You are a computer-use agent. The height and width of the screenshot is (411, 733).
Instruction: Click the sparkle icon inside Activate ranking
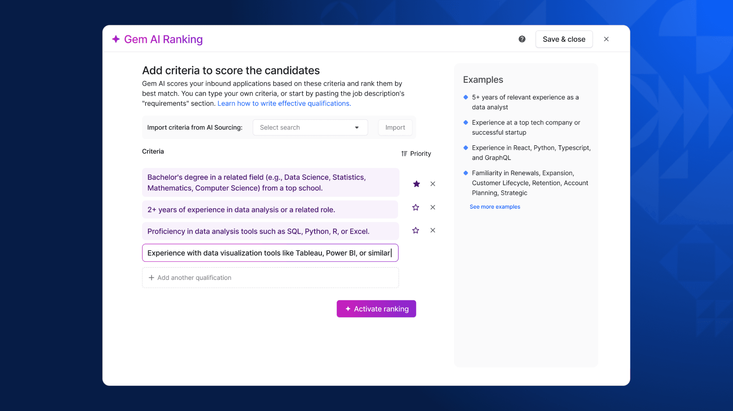pyautogui.click(x=348, y=309)
